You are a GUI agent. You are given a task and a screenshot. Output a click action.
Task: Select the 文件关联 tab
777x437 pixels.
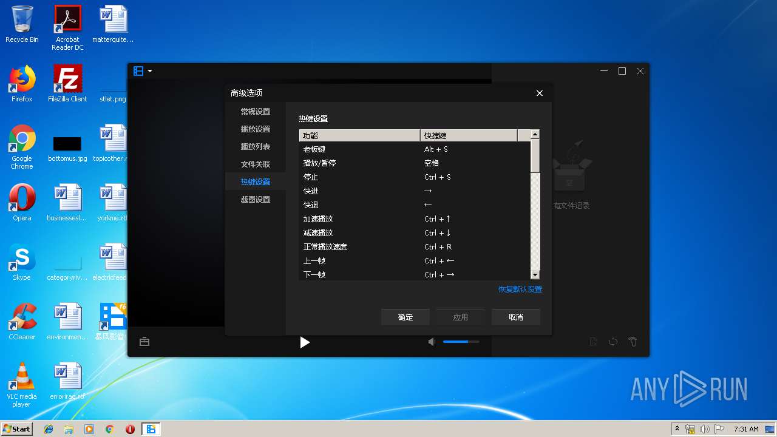tap(256, 164)
